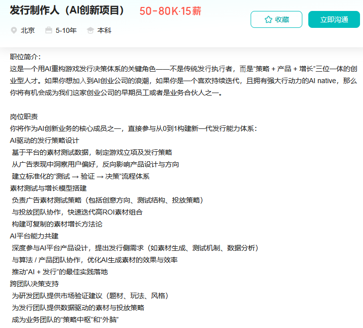The image size is (363, 328).
Task: Click the AI驱动的发行策略设计 subheading
Action: click(44, 140)
